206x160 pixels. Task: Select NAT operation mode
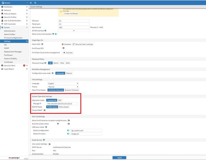coord(60,100)
